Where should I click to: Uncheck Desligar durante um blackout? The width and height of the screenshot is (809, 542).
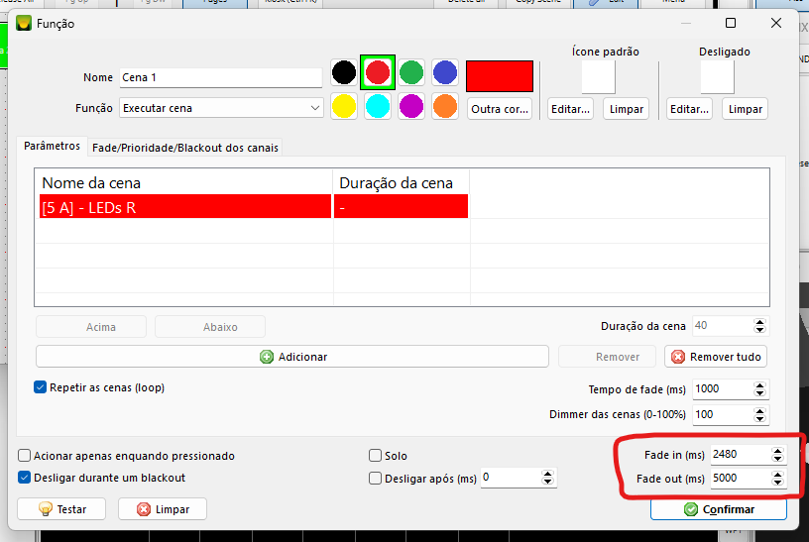[x=25, y=478]
